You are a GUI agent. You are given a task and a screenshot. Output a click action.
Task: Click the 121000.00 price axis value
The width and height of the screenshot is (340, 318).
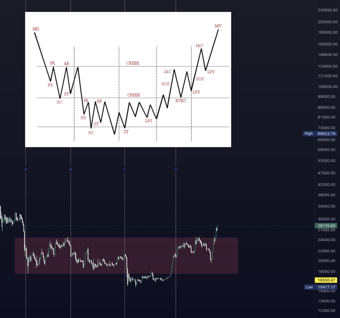(328, 76)
